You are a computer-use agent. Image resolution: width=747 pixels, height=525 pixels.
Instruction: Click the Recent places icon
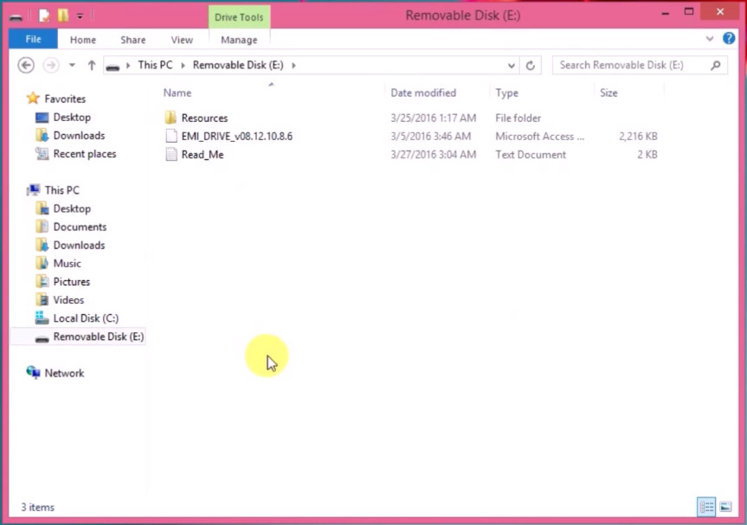42,154
